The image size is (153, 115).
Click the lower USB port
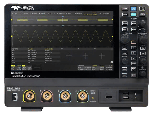point(126,98)
